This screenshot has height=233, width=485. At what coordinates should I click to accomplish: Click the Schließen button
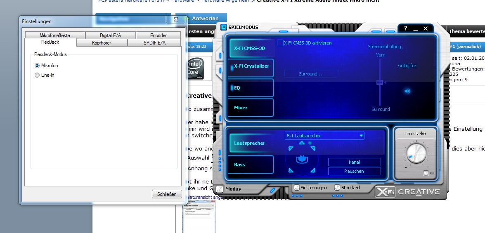click(167, 194)
